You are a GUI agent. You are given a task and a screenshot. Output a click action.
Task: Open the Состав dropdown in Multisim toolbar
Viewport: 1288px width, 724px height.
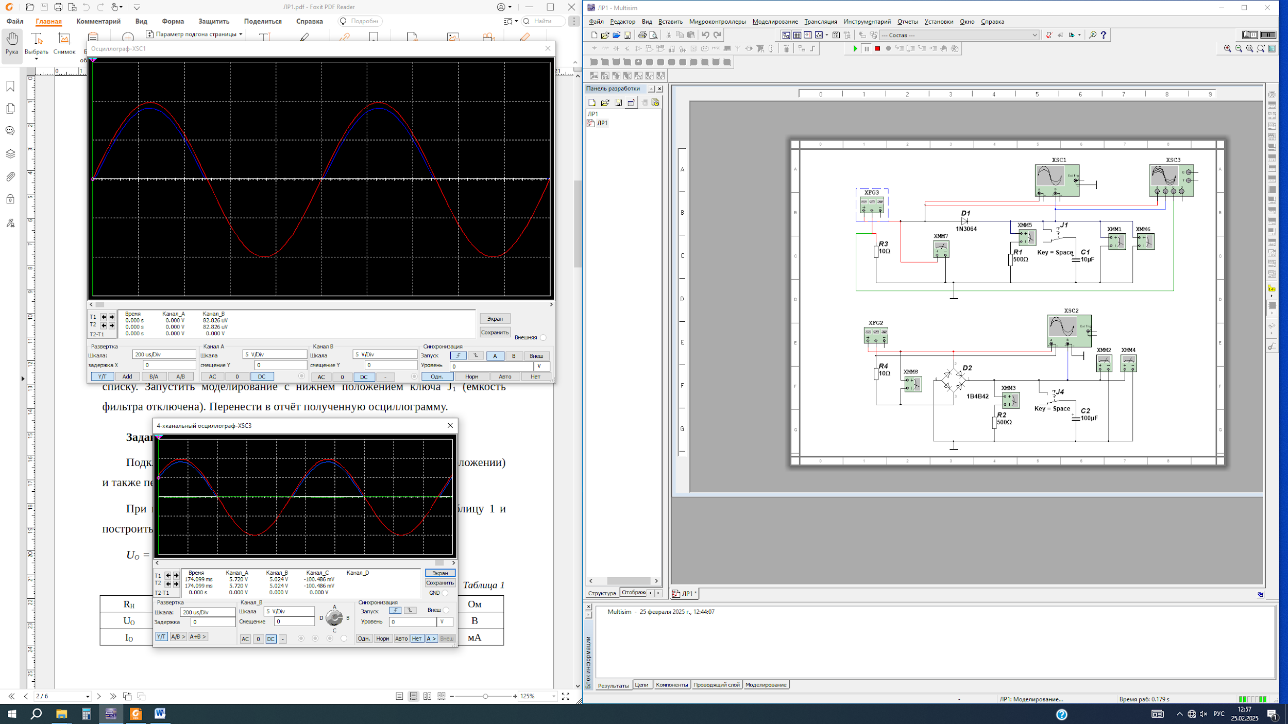tap(1034, 35)
